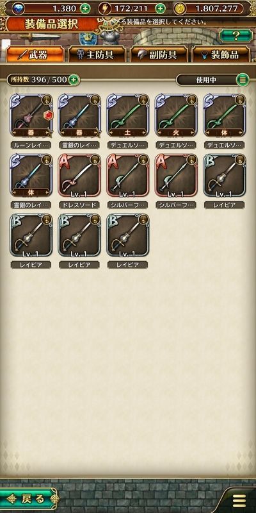
Task: Add gems with the plus beside 1,380
Action: 85,8
